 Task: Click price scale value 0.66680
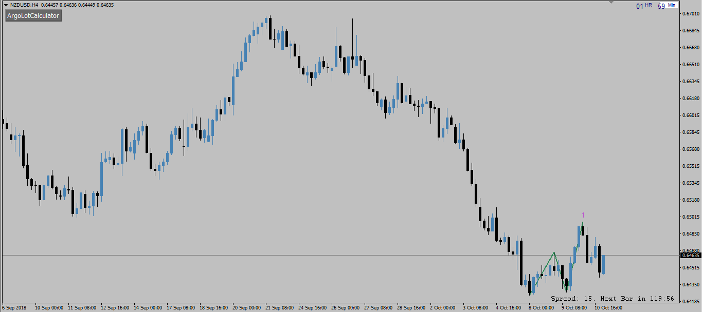[x=691, y=48]
